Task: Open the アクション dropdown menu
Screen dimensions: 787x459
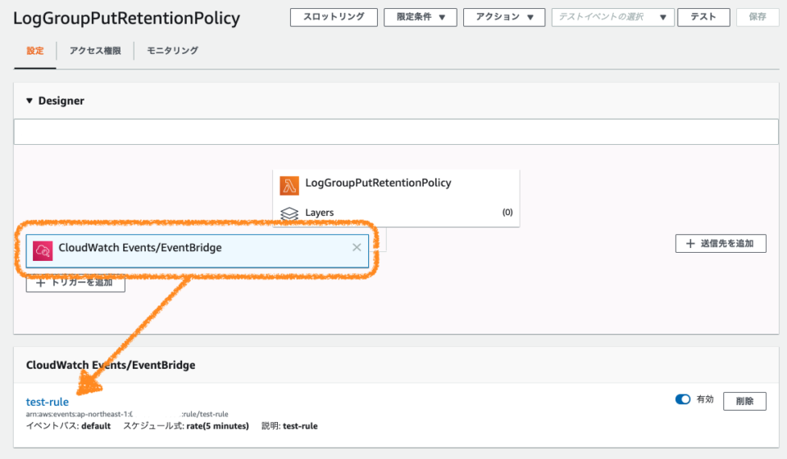Action: [x=503, y=17]
